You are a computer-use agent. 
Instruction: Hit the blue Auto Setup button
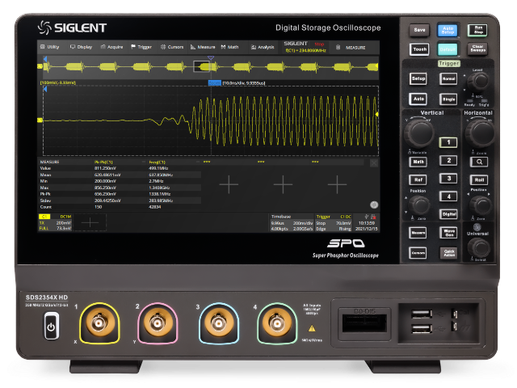(448, 31)
